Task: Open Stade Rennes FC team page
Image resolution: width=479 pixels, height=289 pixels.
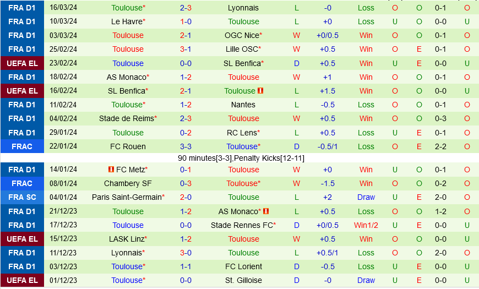Action: click(241, 225)
